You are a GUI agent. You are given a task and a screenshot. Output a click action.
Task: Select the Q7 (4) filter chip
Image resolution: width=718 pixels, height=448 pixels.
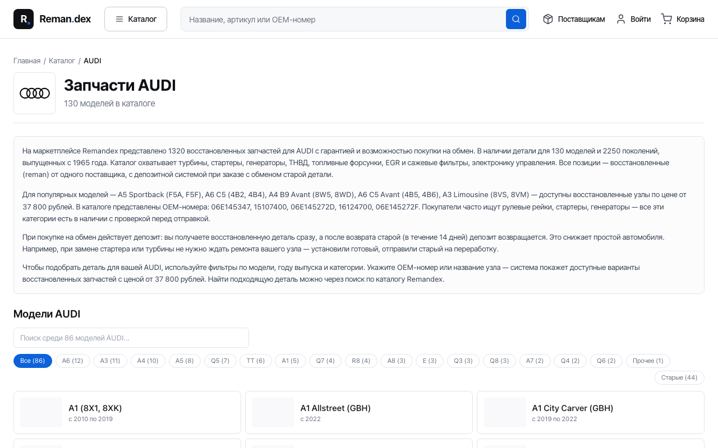tap(325, 361)
